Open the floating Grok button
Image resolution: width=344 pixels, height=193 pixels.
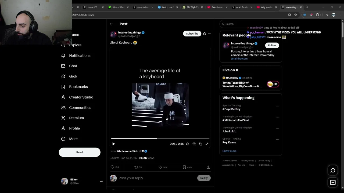pos(333,170)
